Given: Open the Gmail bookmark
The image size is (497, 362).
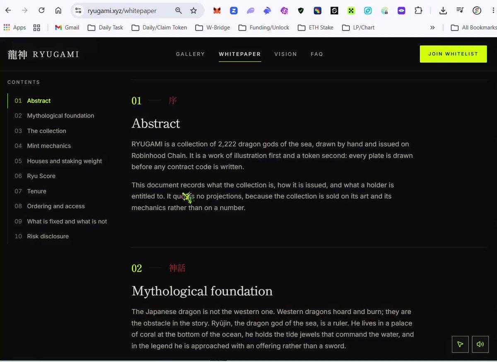Looking at the screenshot, I should pyautogui.click(x=67, y=27).
